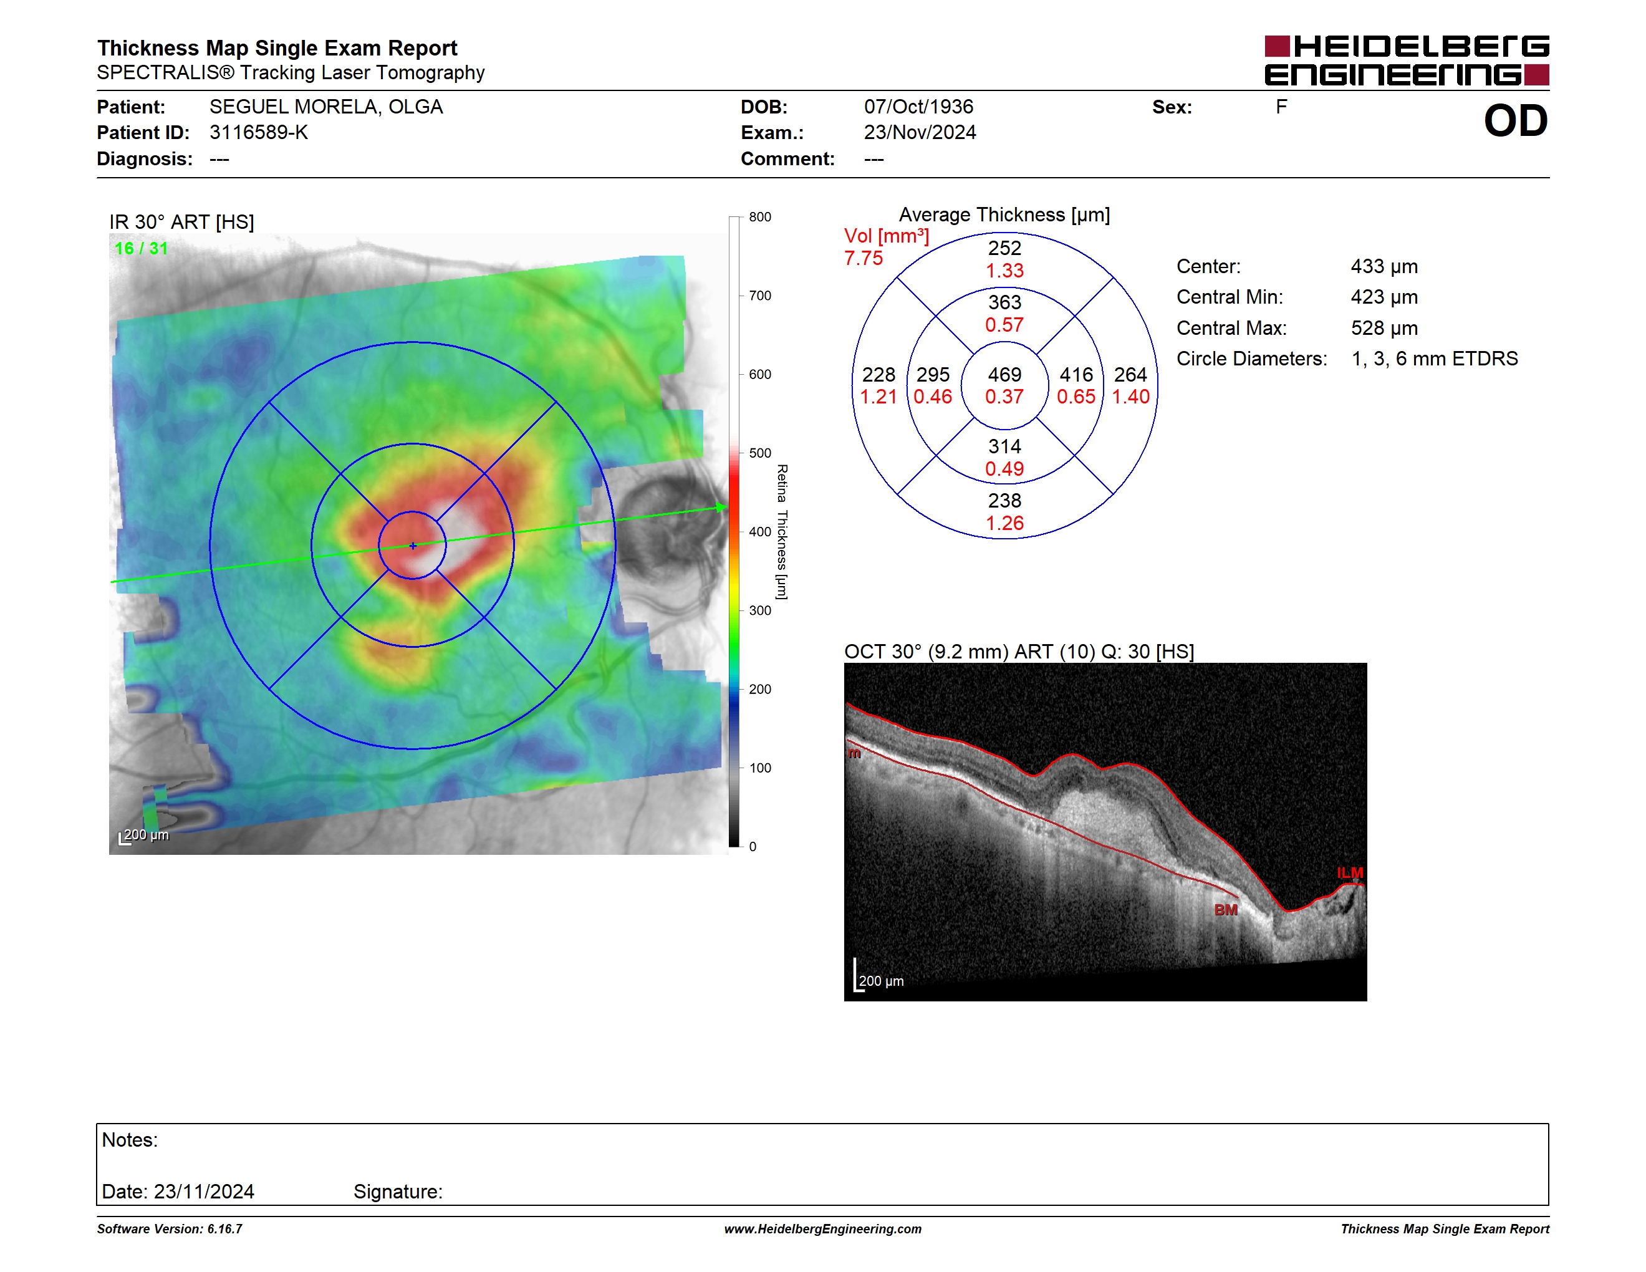
Task: Click inner right sector thickness '416'
Action: [1076, 375]
